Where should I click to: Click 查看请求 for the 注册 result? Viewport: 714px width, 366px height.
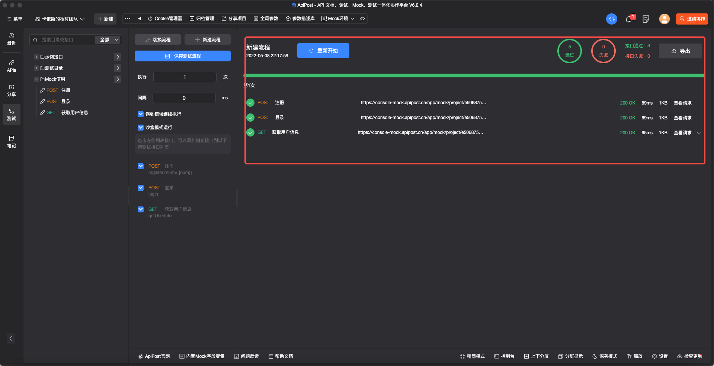682,103
